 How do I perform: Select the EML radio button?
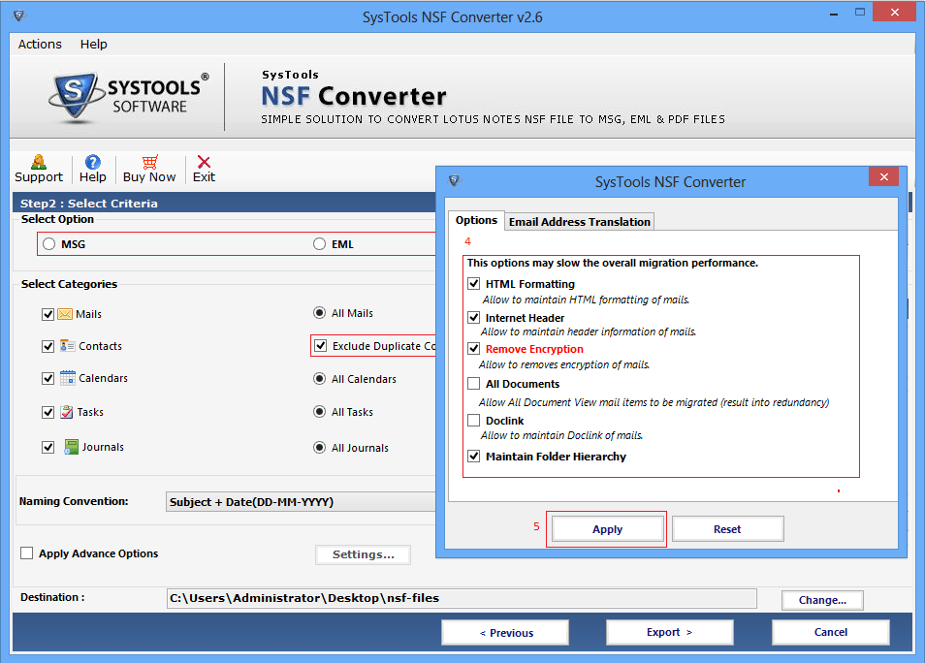319,243
